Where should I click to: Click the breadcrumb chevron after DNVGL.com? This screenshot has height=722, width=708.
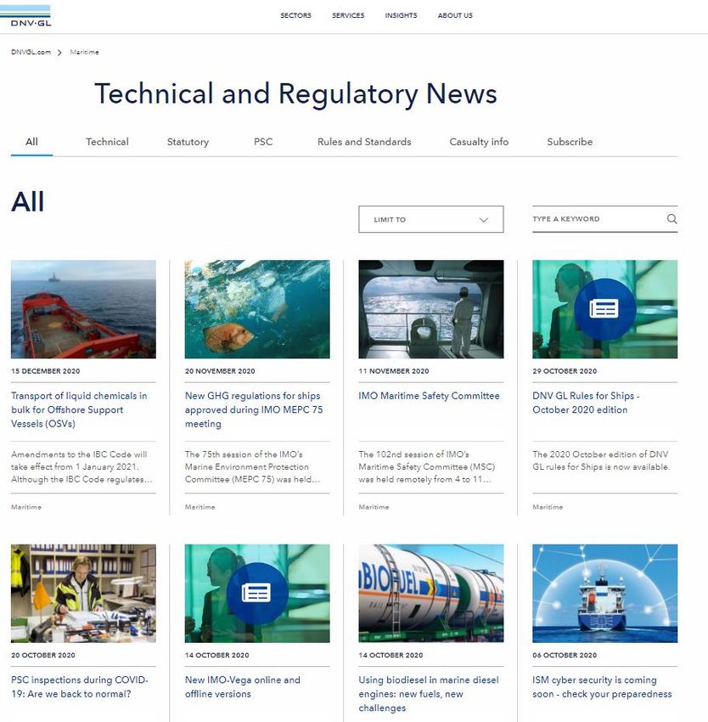(x=59, y=53)
